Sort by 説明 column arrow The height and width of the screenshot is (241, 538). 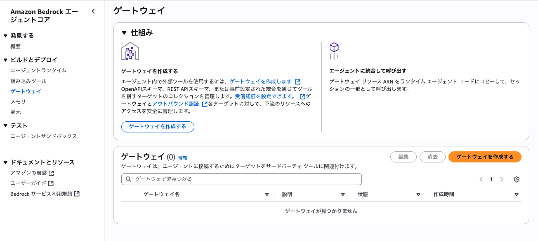pos(343,195)
